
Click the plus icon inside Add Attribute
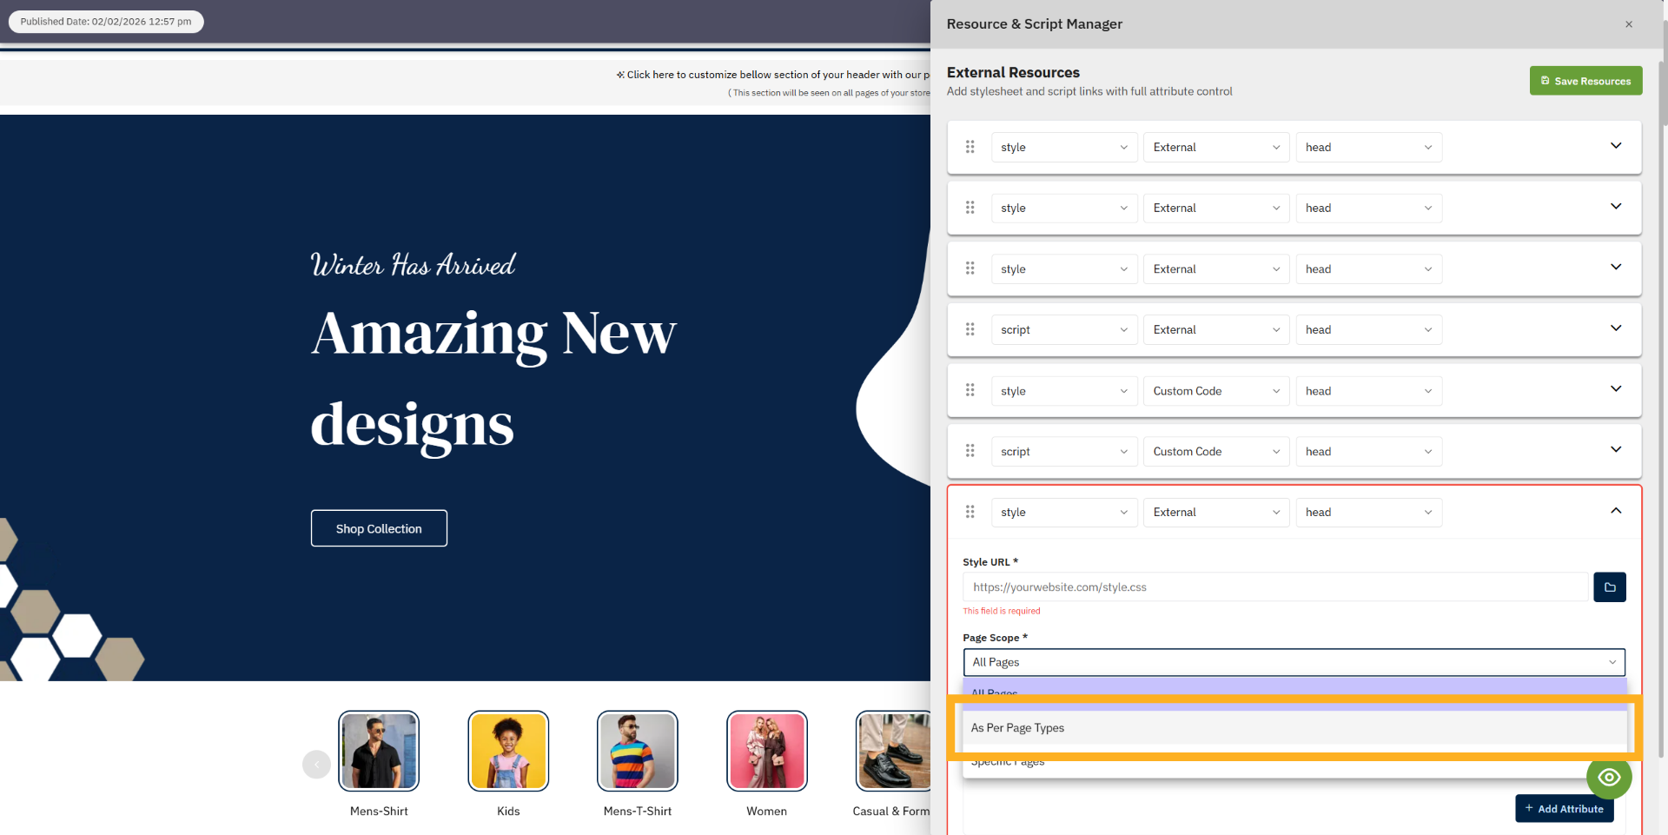click(1529, 808)
